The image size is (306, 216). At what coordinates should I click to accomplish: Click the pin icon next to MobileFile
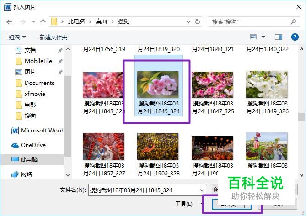tap(60, 61)
